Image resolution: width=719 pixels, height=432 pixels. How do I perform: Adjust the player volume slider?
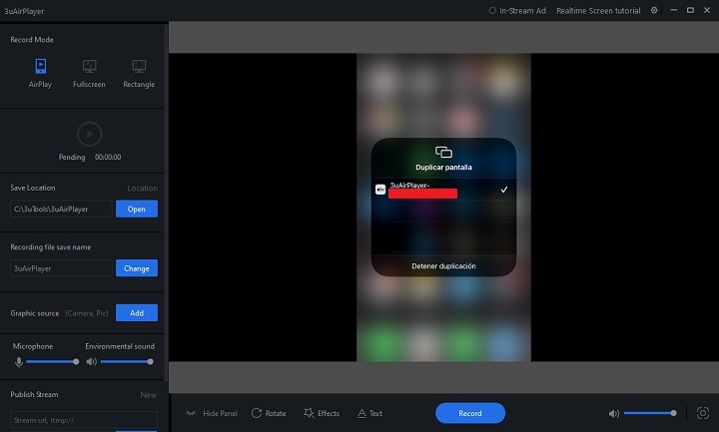650,413
